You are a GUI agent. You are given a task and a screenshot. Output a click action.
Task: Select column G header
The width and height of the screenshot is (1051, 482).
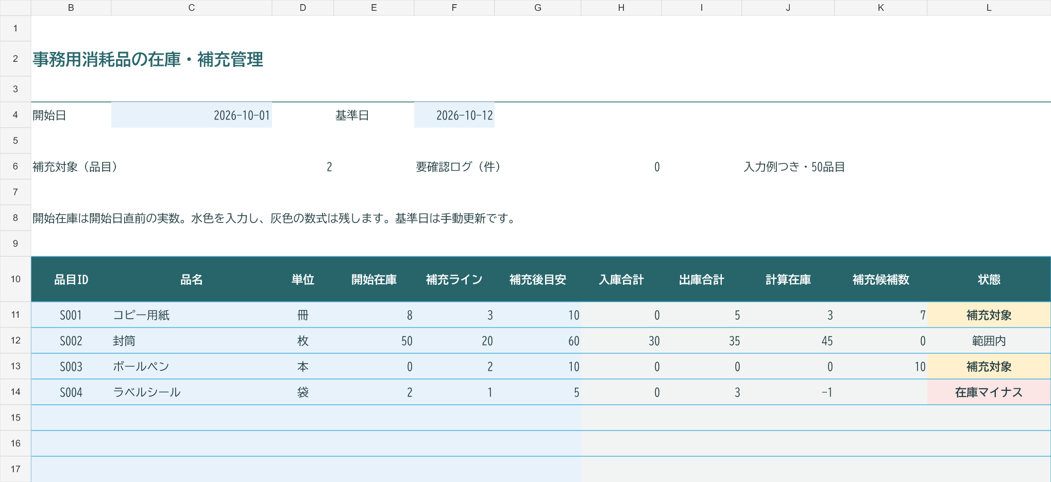pos(538,8)
